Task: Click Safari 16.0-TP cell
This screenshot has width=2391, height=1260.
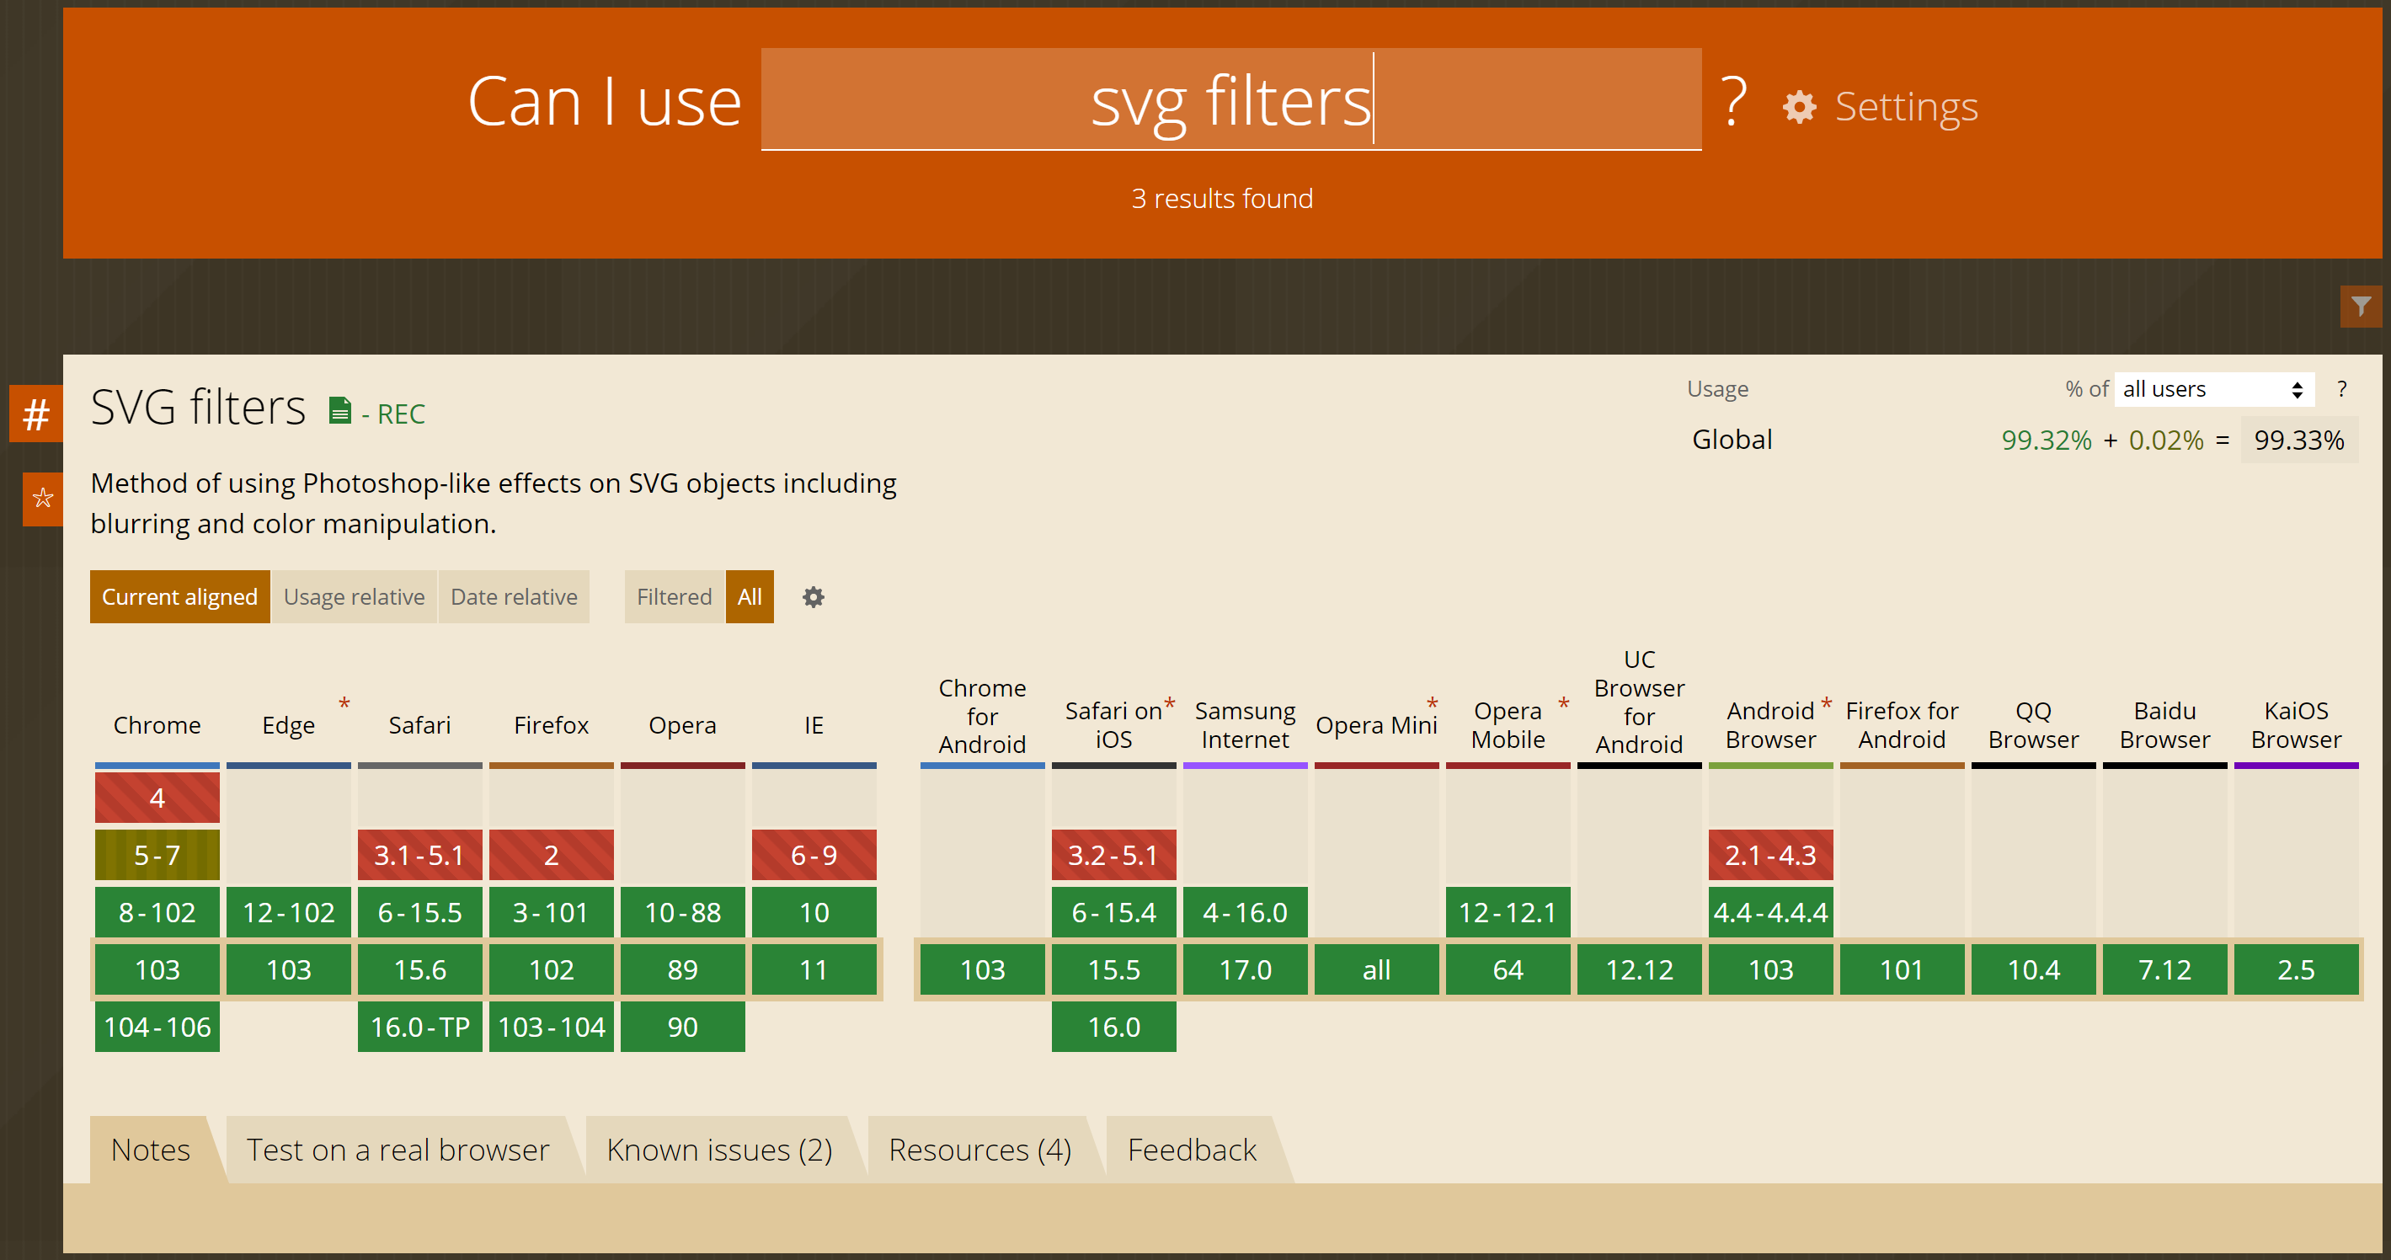Action: 419,1027
